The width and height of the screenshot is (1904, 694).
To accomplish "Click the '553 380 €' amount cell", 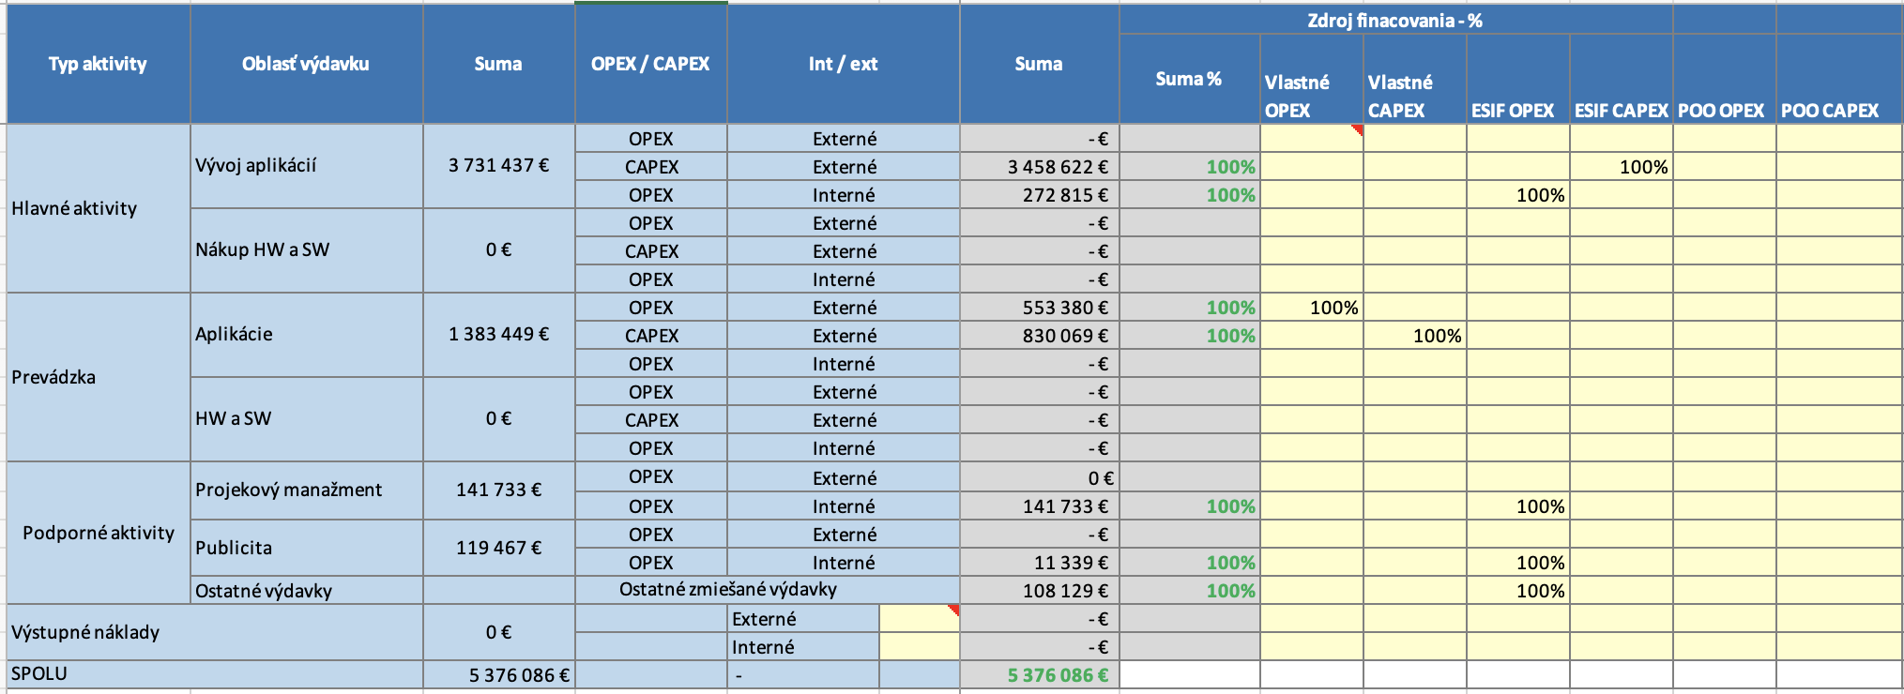I will (1039, 308).
